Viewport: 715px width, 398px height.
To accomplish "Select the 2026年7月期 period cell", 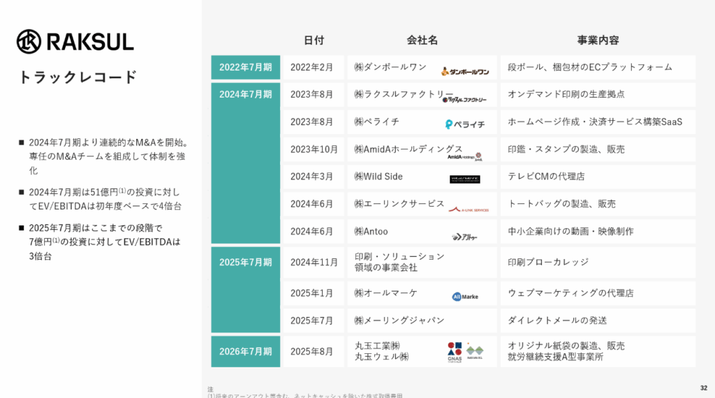I will coord(245,351).
